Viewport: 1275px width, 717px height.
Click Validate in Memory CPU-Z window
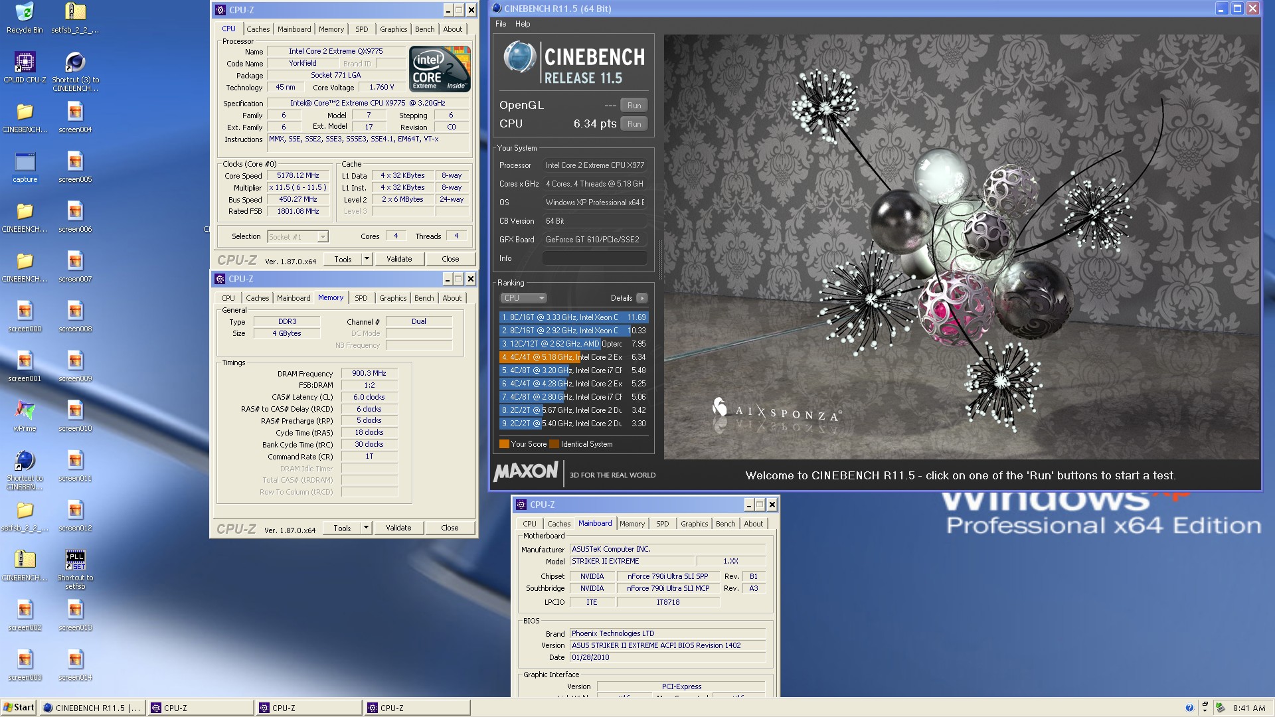tap(398, 528)
